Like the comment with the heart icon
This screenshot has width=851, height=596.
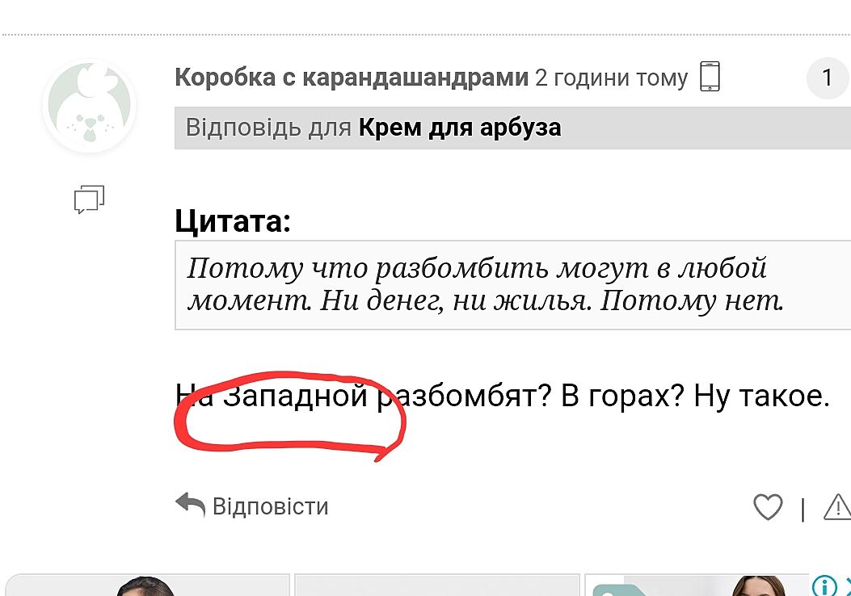[x=768, y=507]
